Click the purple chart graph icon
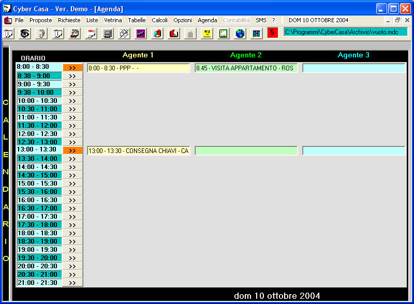Image resolution: width=414 pixels, height=304 pixels. point(141,34)
